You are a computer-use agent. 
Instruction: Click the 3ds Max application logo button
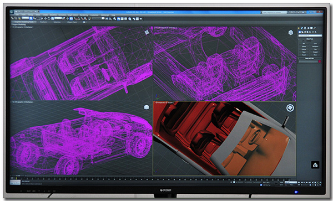(x=12, y=12)
